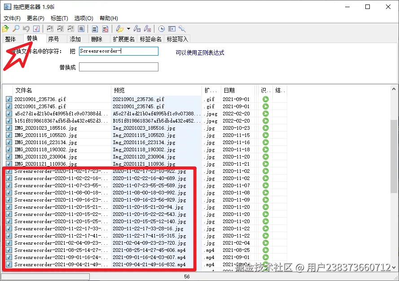
Task: Select preview name 2020-11-08-00-18-03-992.jpg
Action: 149,193
